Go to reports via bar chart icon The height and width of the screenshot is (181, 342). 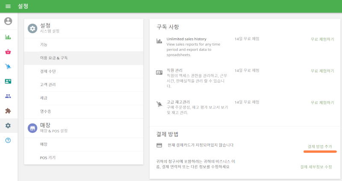[8, 37]
